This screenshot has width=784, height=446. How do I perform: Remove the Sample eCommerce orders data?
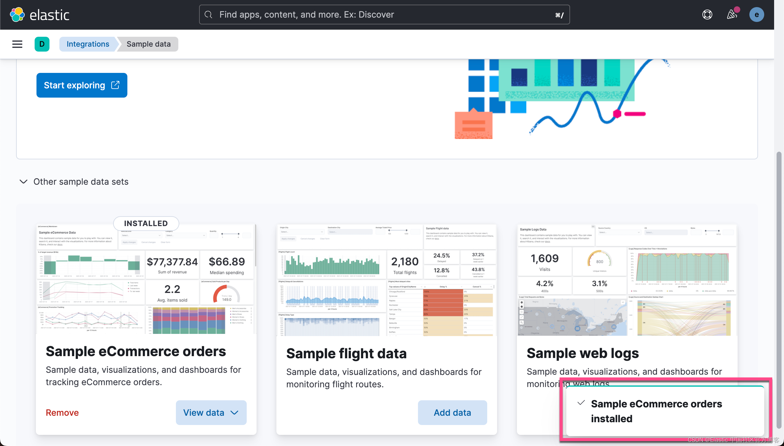point(62,412)
